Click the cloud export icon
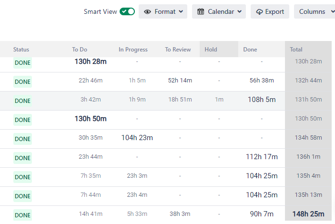The image size is (335, 224). coord(259,12)
